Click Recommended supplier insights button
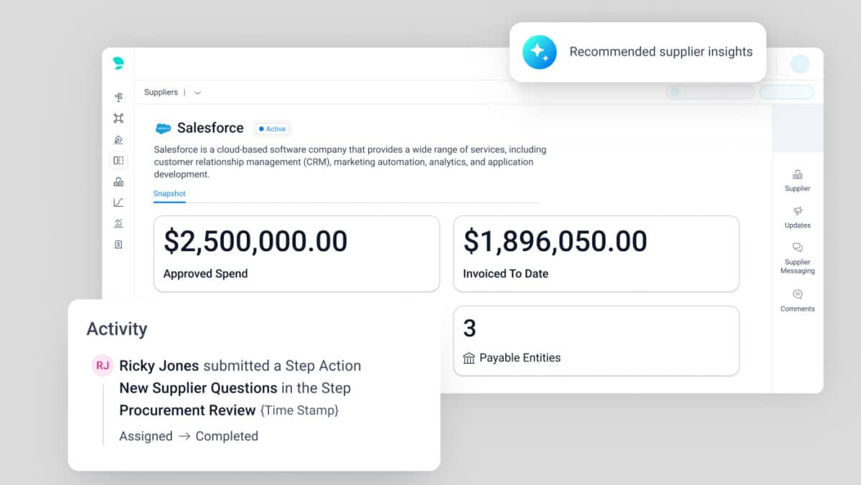The width and height of the screenshot is (861, 485). point(660,52)
